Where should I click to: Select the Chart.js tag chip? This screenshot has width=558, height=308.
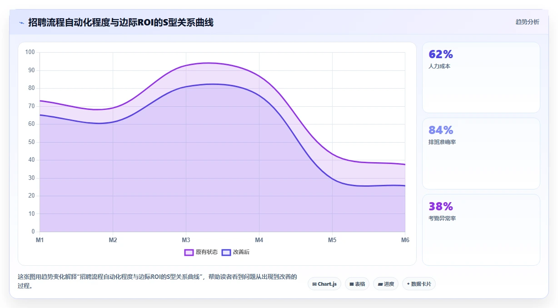(x=324, y=284)
